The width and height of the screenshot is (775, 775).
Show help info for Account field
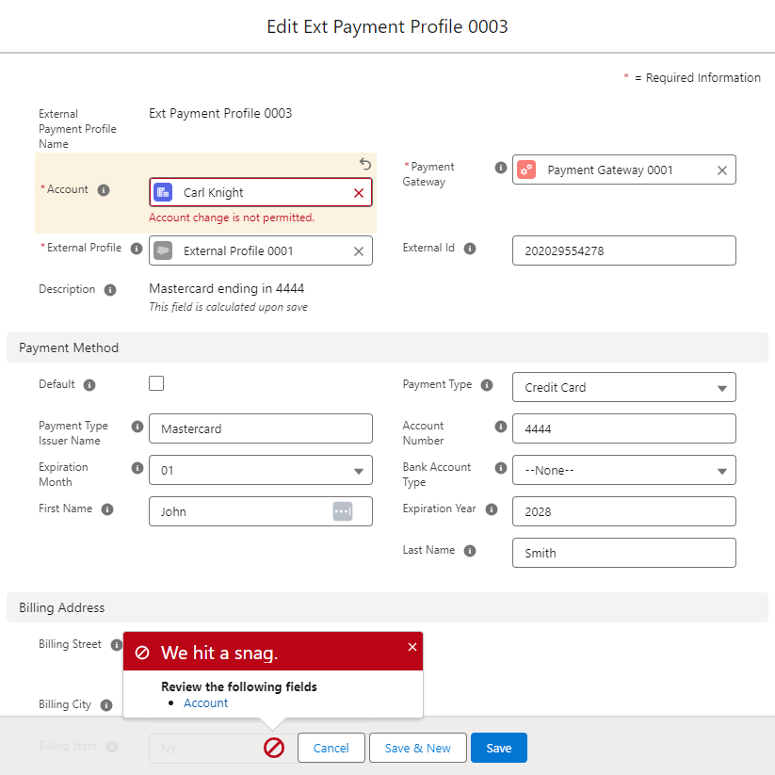point(105,190)
